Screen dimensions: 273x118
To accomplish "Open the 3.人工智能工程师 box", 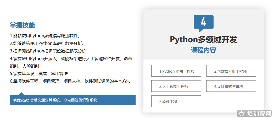I will click(x=176, y=86).
